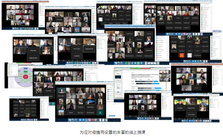
Task: Click "iPhone (Яна)" tile in bottom-right window
Action: (x=191, y=114)
